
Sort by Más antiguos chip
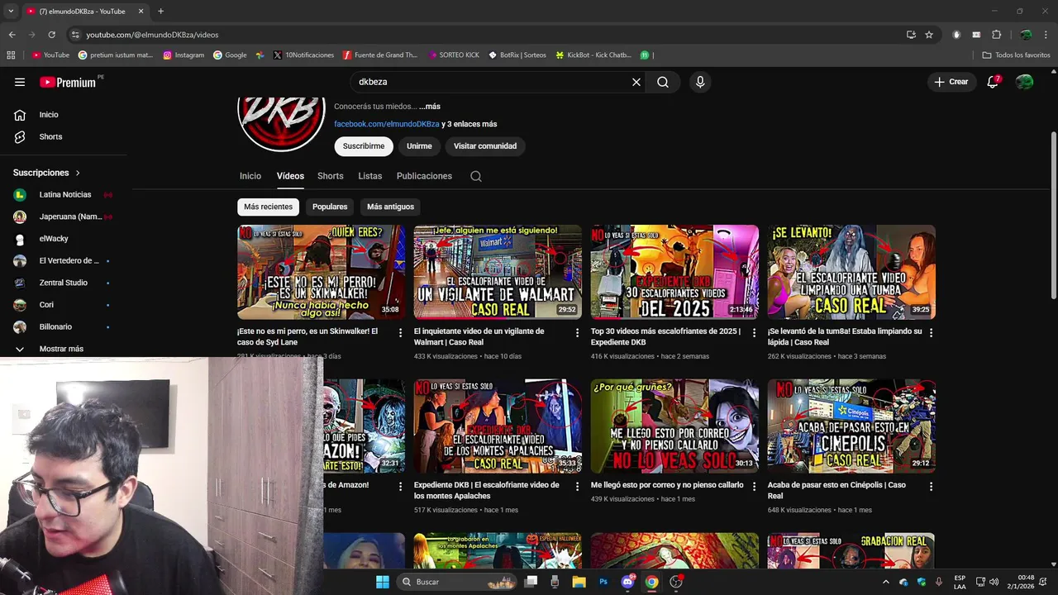pos(390,207)
